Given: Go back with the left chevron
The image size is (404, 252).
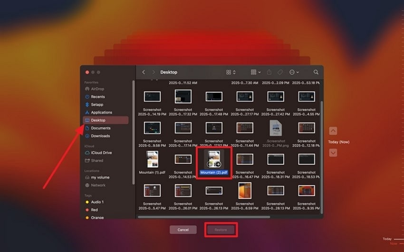Looking at the screenshot, I should [144, 72].
